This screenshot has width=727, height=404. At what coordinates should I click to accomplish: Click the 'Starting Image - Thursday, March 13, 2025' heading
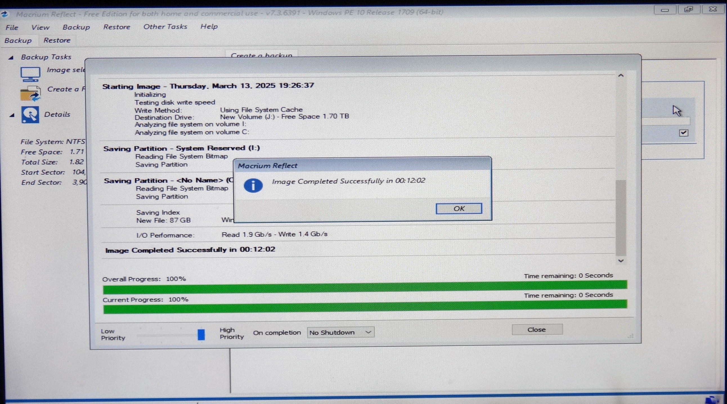pyautogui.click(x=208, y=86)
